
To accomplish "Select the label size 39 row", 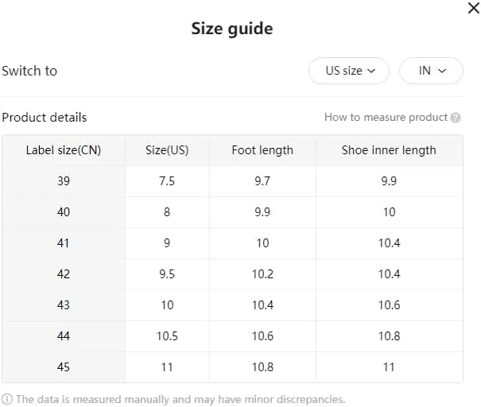I will coord(232,181).
